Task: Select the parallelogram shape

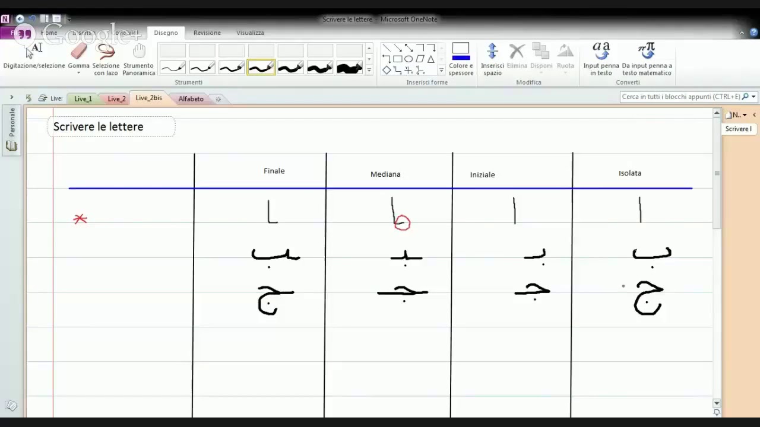Action: [420, 59]
